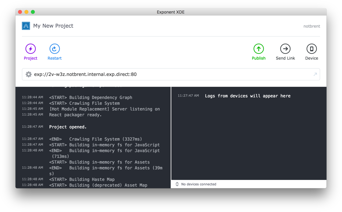Click the open-URL arrow in the address bar

click(x=315, y=74)
